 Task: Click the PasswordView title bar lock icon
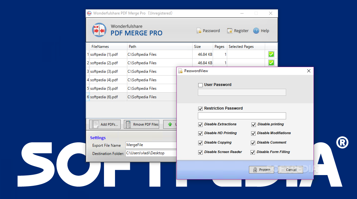coord(180,71)
